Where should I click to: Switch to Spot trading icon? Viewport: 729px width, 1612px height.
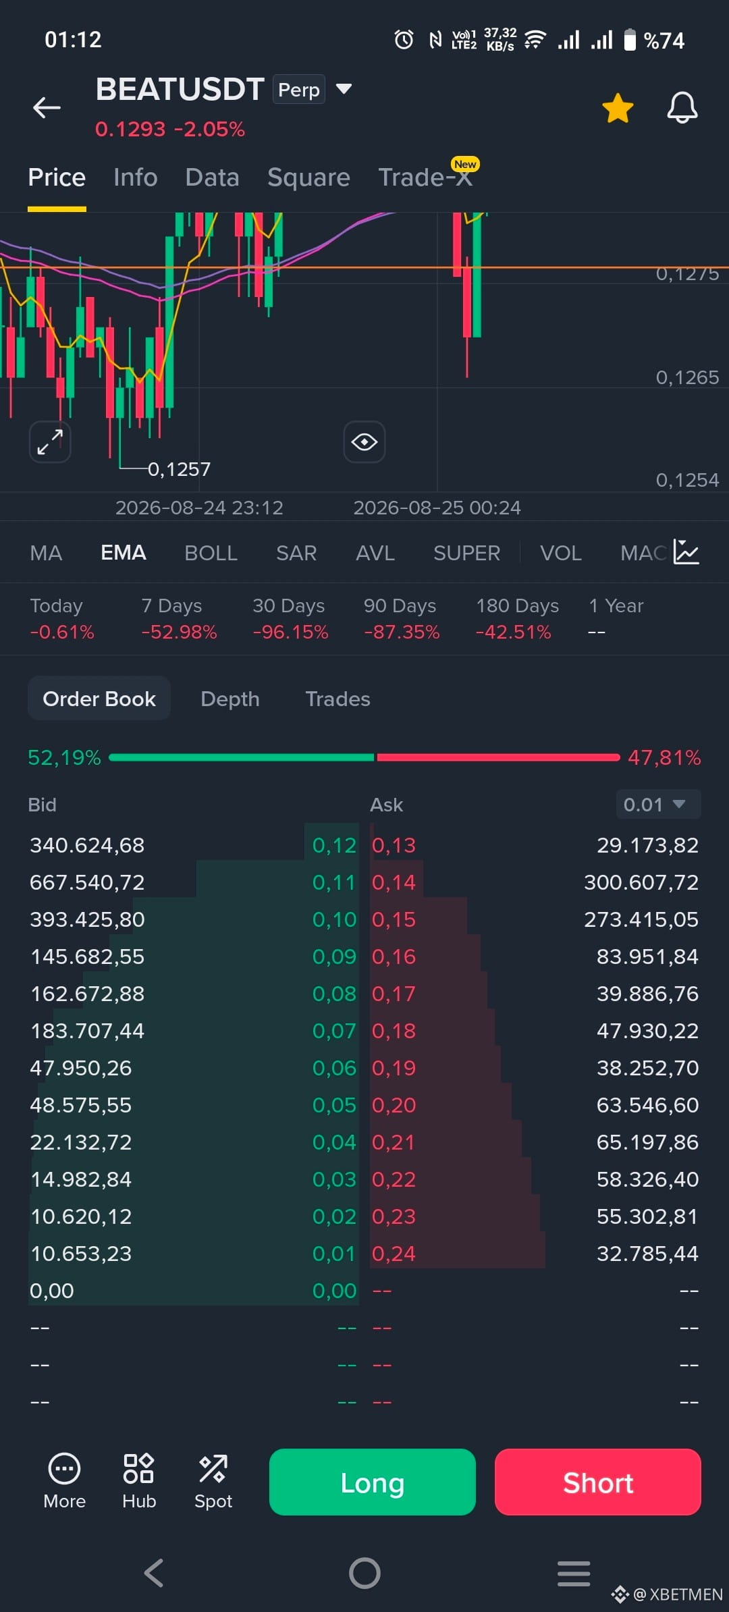(213, 1482)
